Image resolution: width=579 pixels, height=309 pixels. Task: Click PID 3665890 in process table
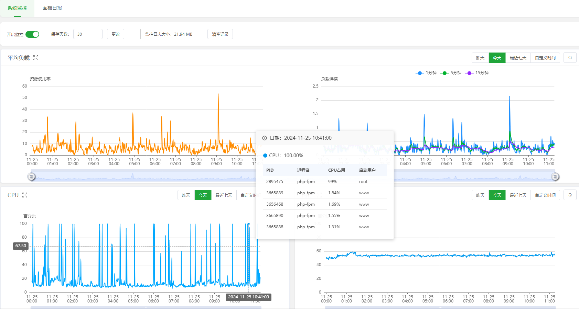[x=275, y=216]
